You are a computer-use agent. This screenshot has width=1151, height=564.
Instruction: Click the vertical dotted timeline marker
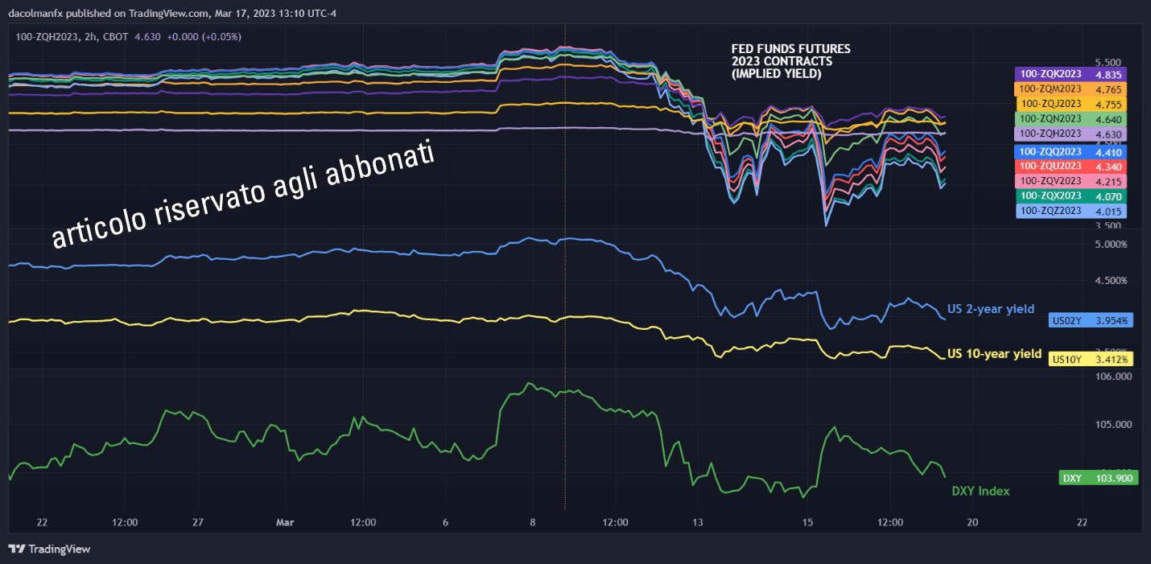click(x=566, y=282)
